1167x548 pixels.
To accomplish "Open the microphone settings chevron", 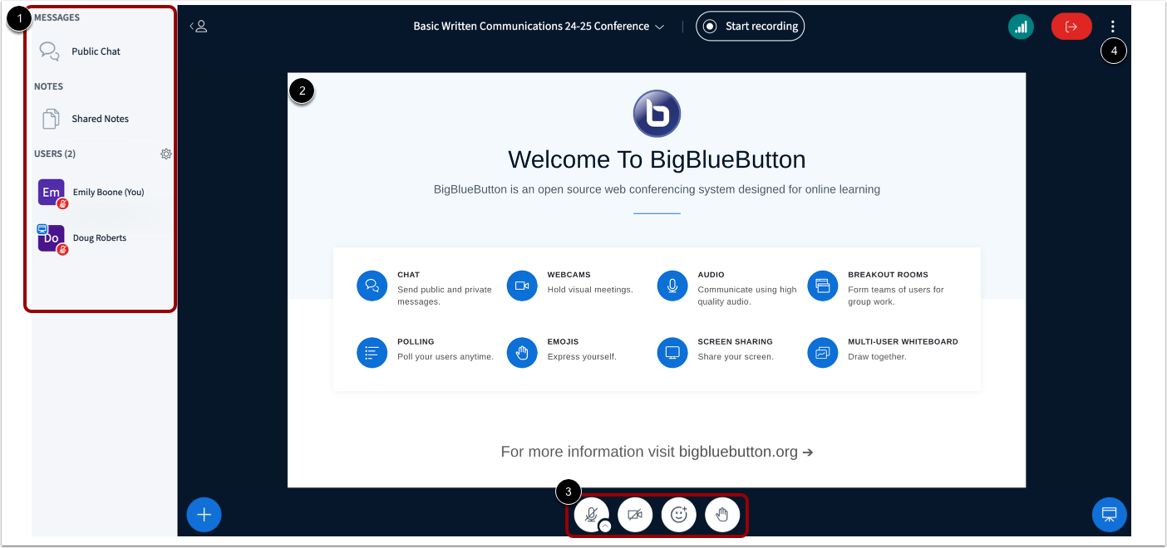I will click(604, 525).
